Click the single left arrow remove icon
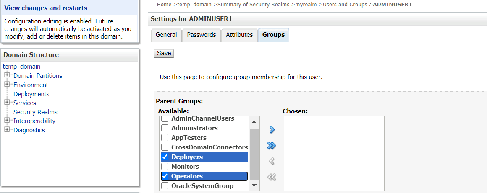The image size is (487, 193). click(272, 161)
